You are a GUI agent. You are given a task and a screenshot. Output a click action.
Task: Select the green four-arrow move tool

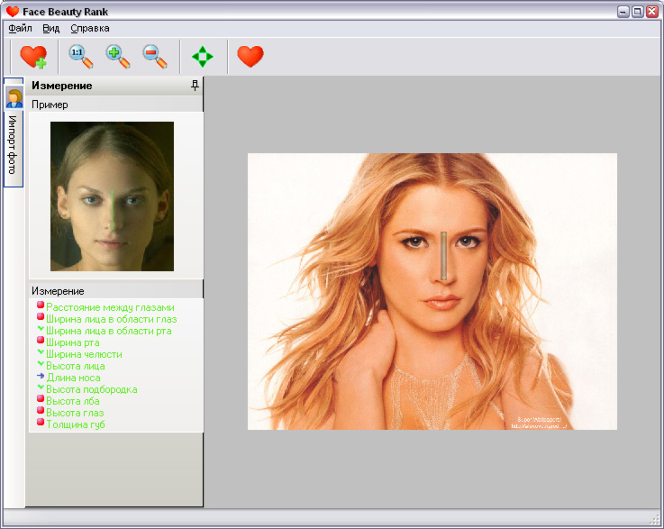203,57
